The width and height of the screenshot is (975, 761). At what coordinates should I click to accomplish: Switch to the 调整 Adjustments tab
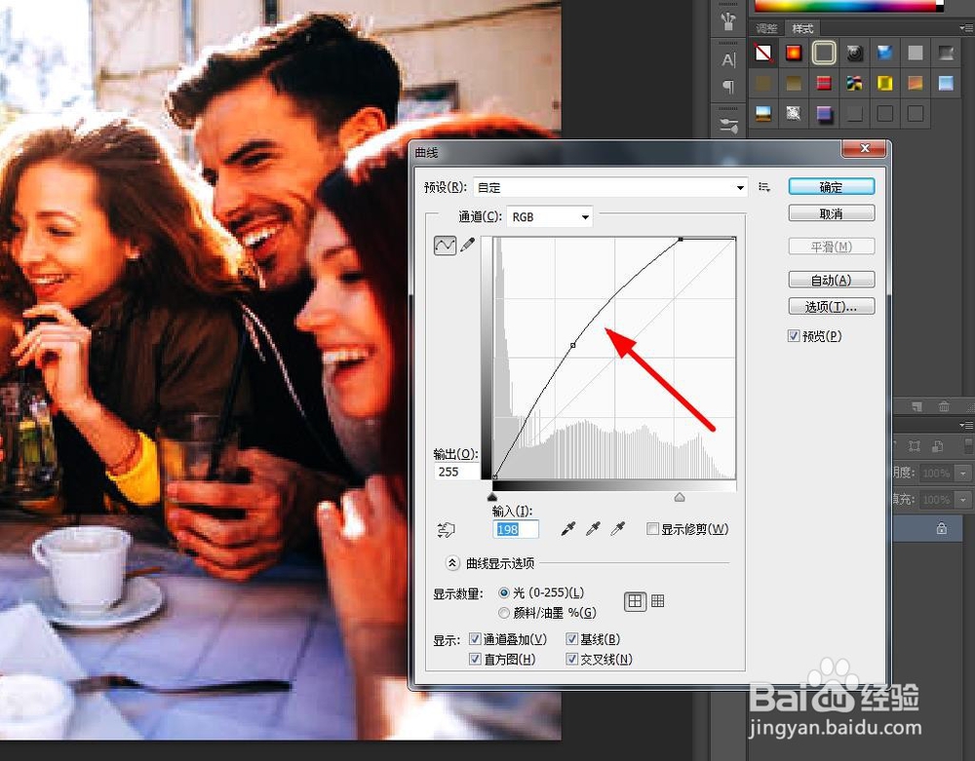[766, 28]
